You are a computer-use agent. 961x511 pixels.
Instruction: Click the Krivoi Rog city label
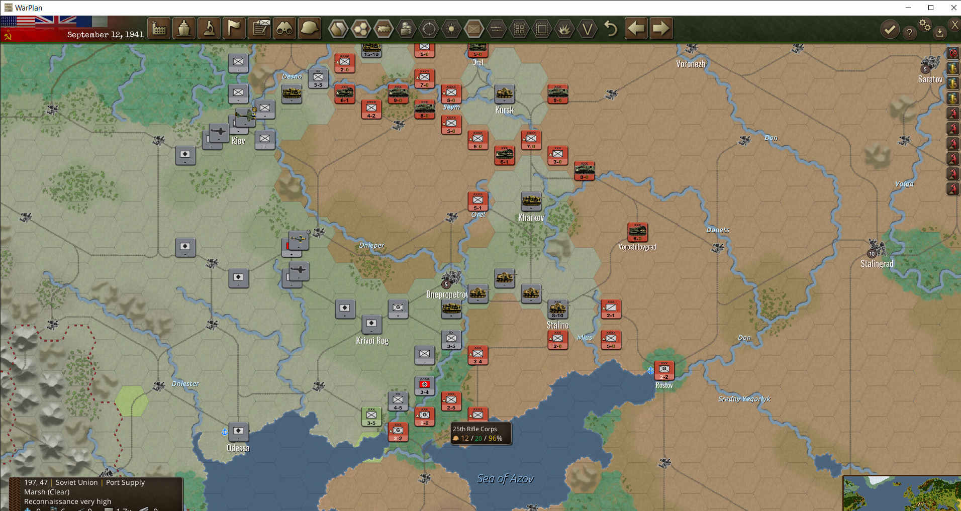(x=372, y=340)
